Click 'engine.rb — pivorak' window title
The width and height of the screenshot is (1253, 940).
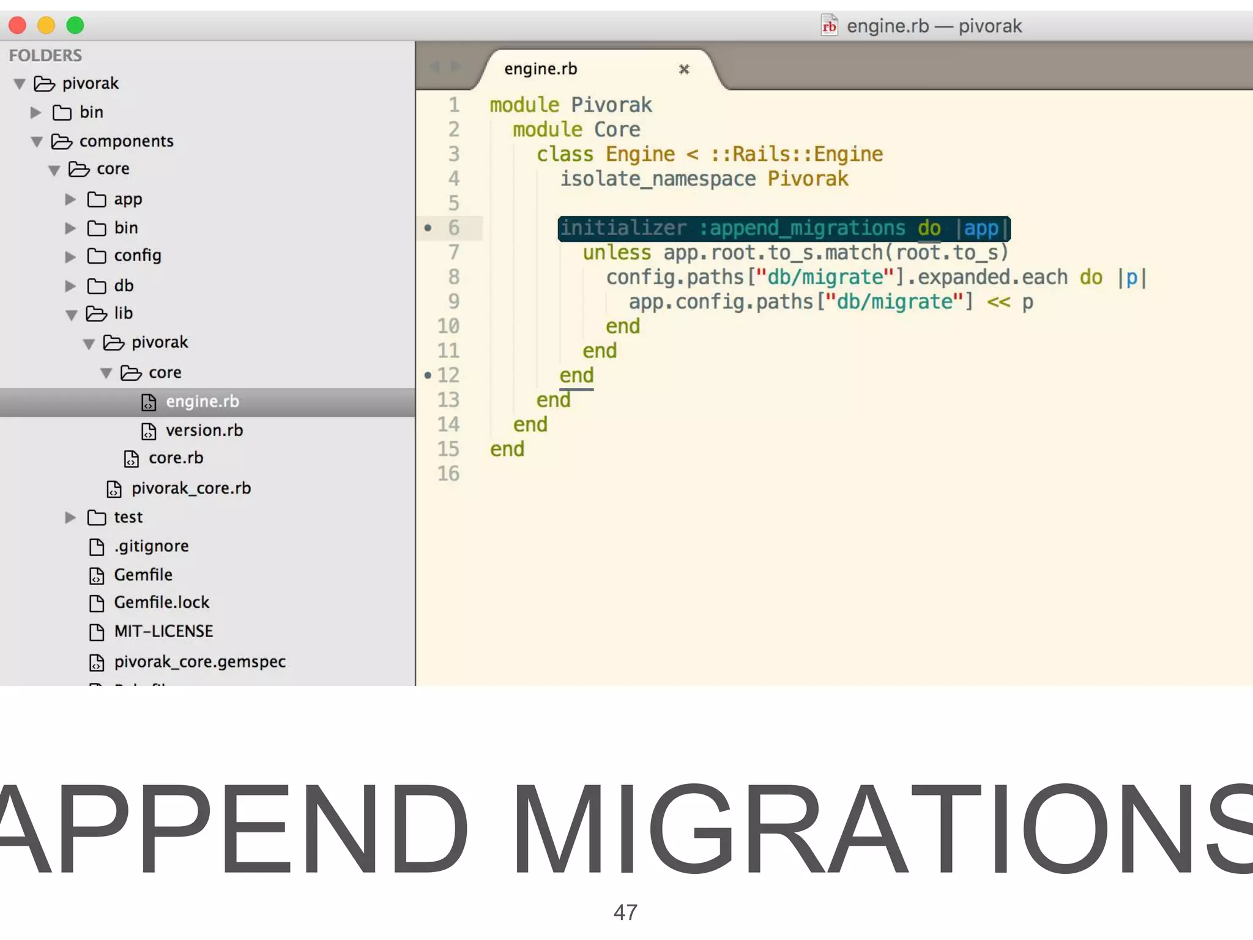pyautogui.click(x=934, y=26)
